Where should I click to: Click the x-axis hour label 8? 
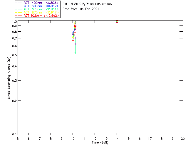(x=51, y=139)
